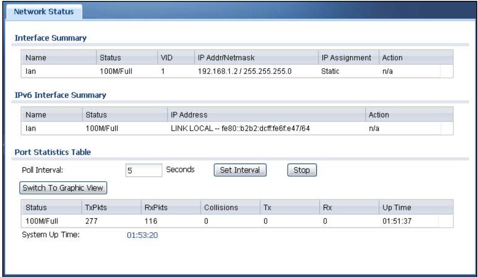
Task: Click the IP Assignment column header
Action: pyautogui.click(x=347, y=57)
